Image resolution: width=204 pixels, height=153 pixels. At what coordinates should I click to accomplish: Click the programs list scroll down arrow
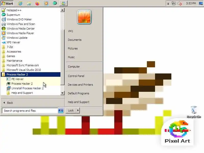[x=62, y=93]
